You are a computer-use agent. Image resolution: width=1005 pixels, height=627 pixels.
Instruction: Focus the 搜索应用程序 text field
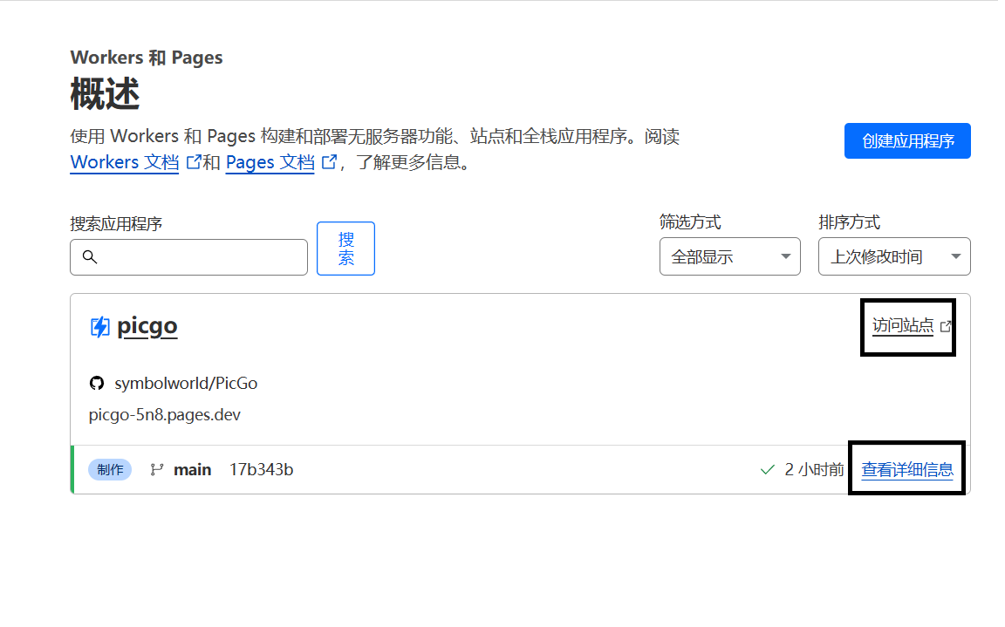pyautogui.click(x=201, y=257)
